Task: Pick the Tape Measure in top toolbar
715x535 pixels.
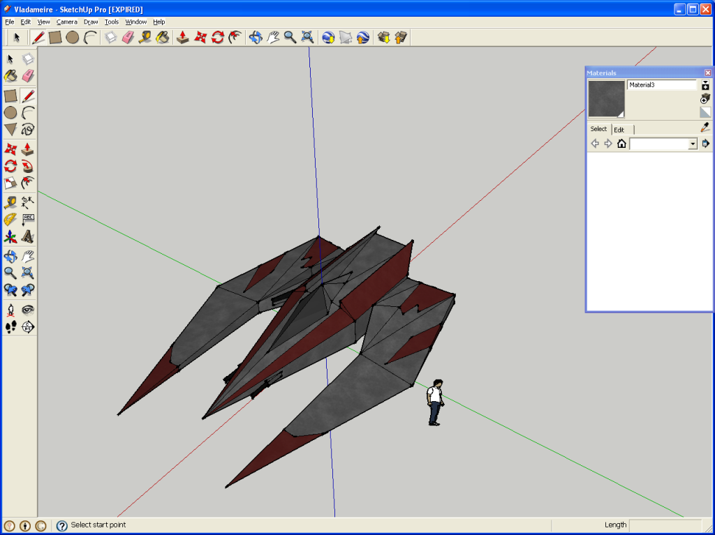Action: click(145, 38)
